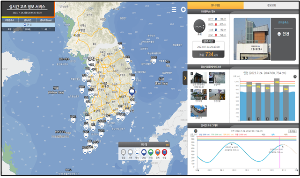Screen dimensions: 300x178
Task: Click the round tide wave icon
Action: click(x=199, y=26)
